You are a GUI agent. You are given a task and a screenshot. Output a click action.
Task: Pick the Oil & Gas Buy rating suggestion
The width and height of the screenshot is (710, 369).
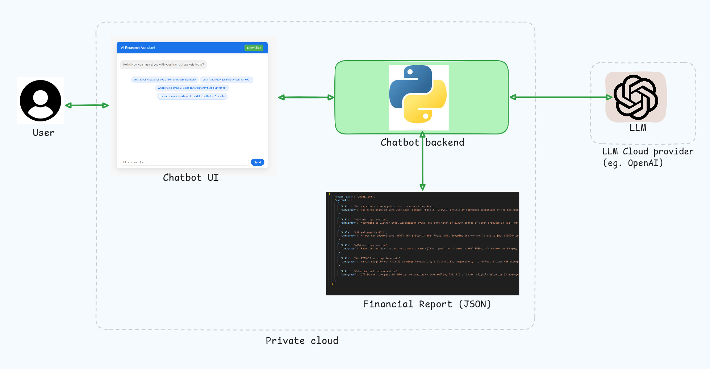(x=192, y=88)
